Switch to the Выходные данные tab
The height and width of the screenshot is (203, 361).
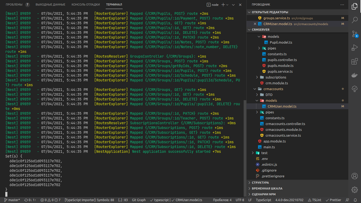[51, 4]
